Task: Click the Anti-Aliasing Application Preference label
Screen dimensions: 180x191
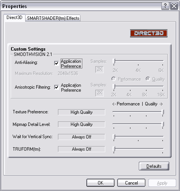Action: click(x=71, y=64)
